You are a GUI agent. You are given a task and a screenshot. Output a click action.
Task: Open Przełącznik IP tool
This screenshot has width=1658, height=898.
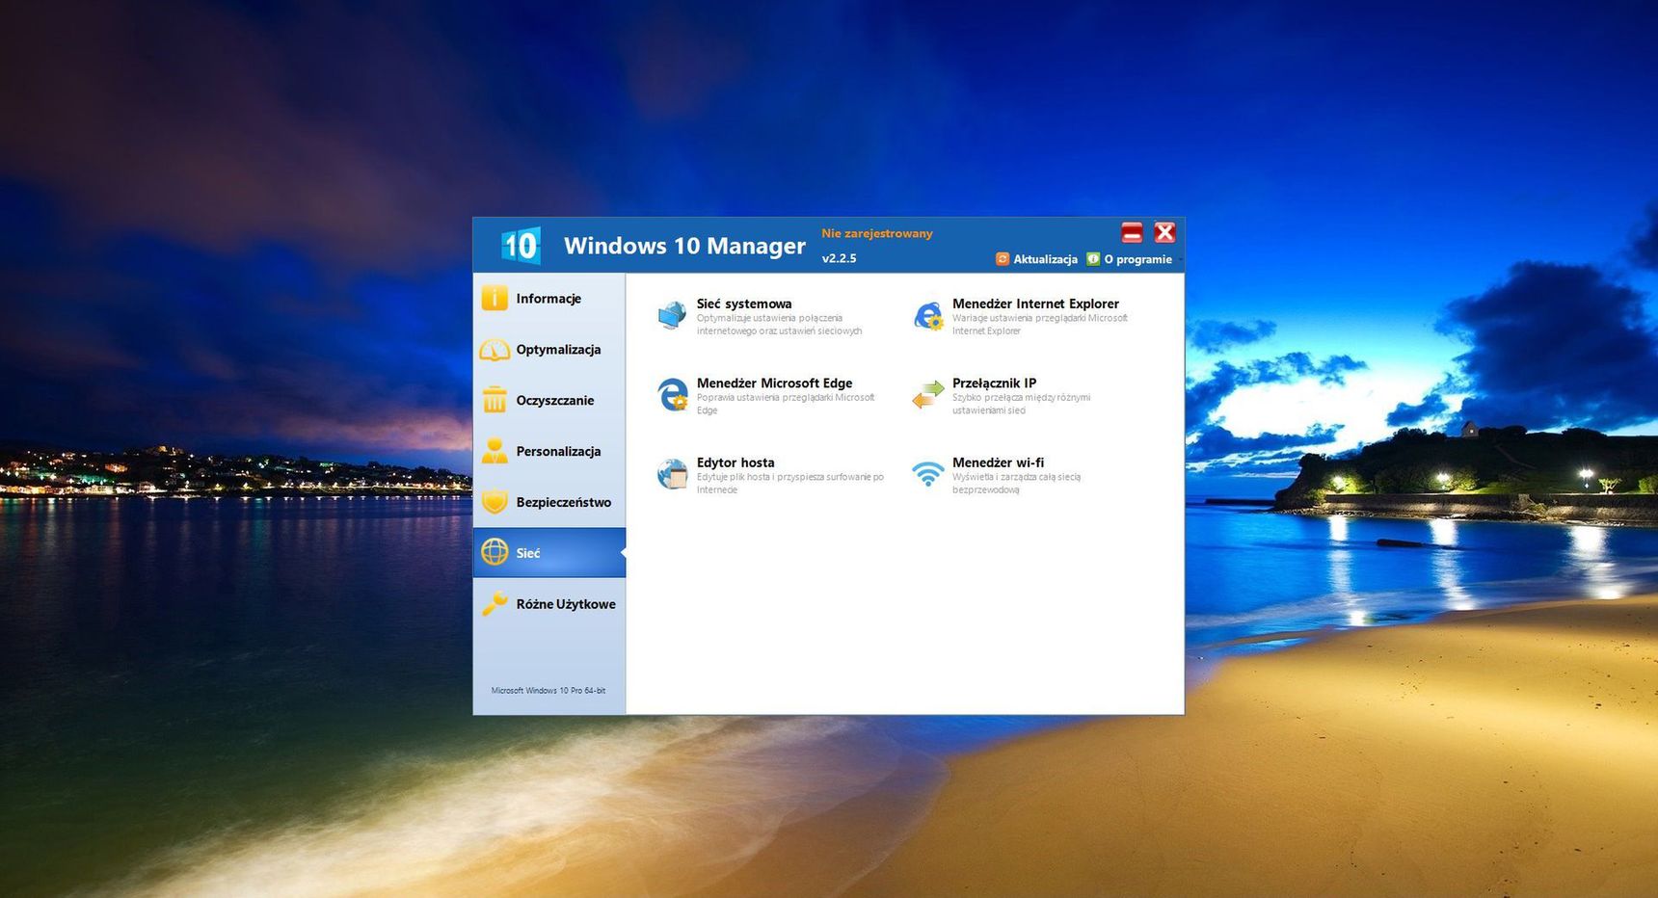(x=994, y=383)
